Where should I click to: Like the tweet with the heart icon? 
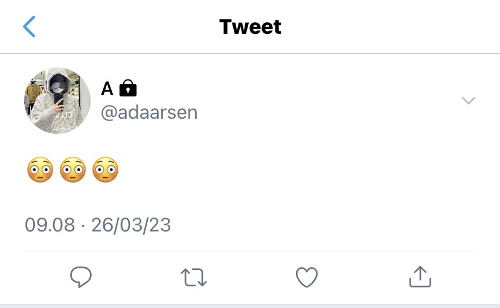point(307,277)
